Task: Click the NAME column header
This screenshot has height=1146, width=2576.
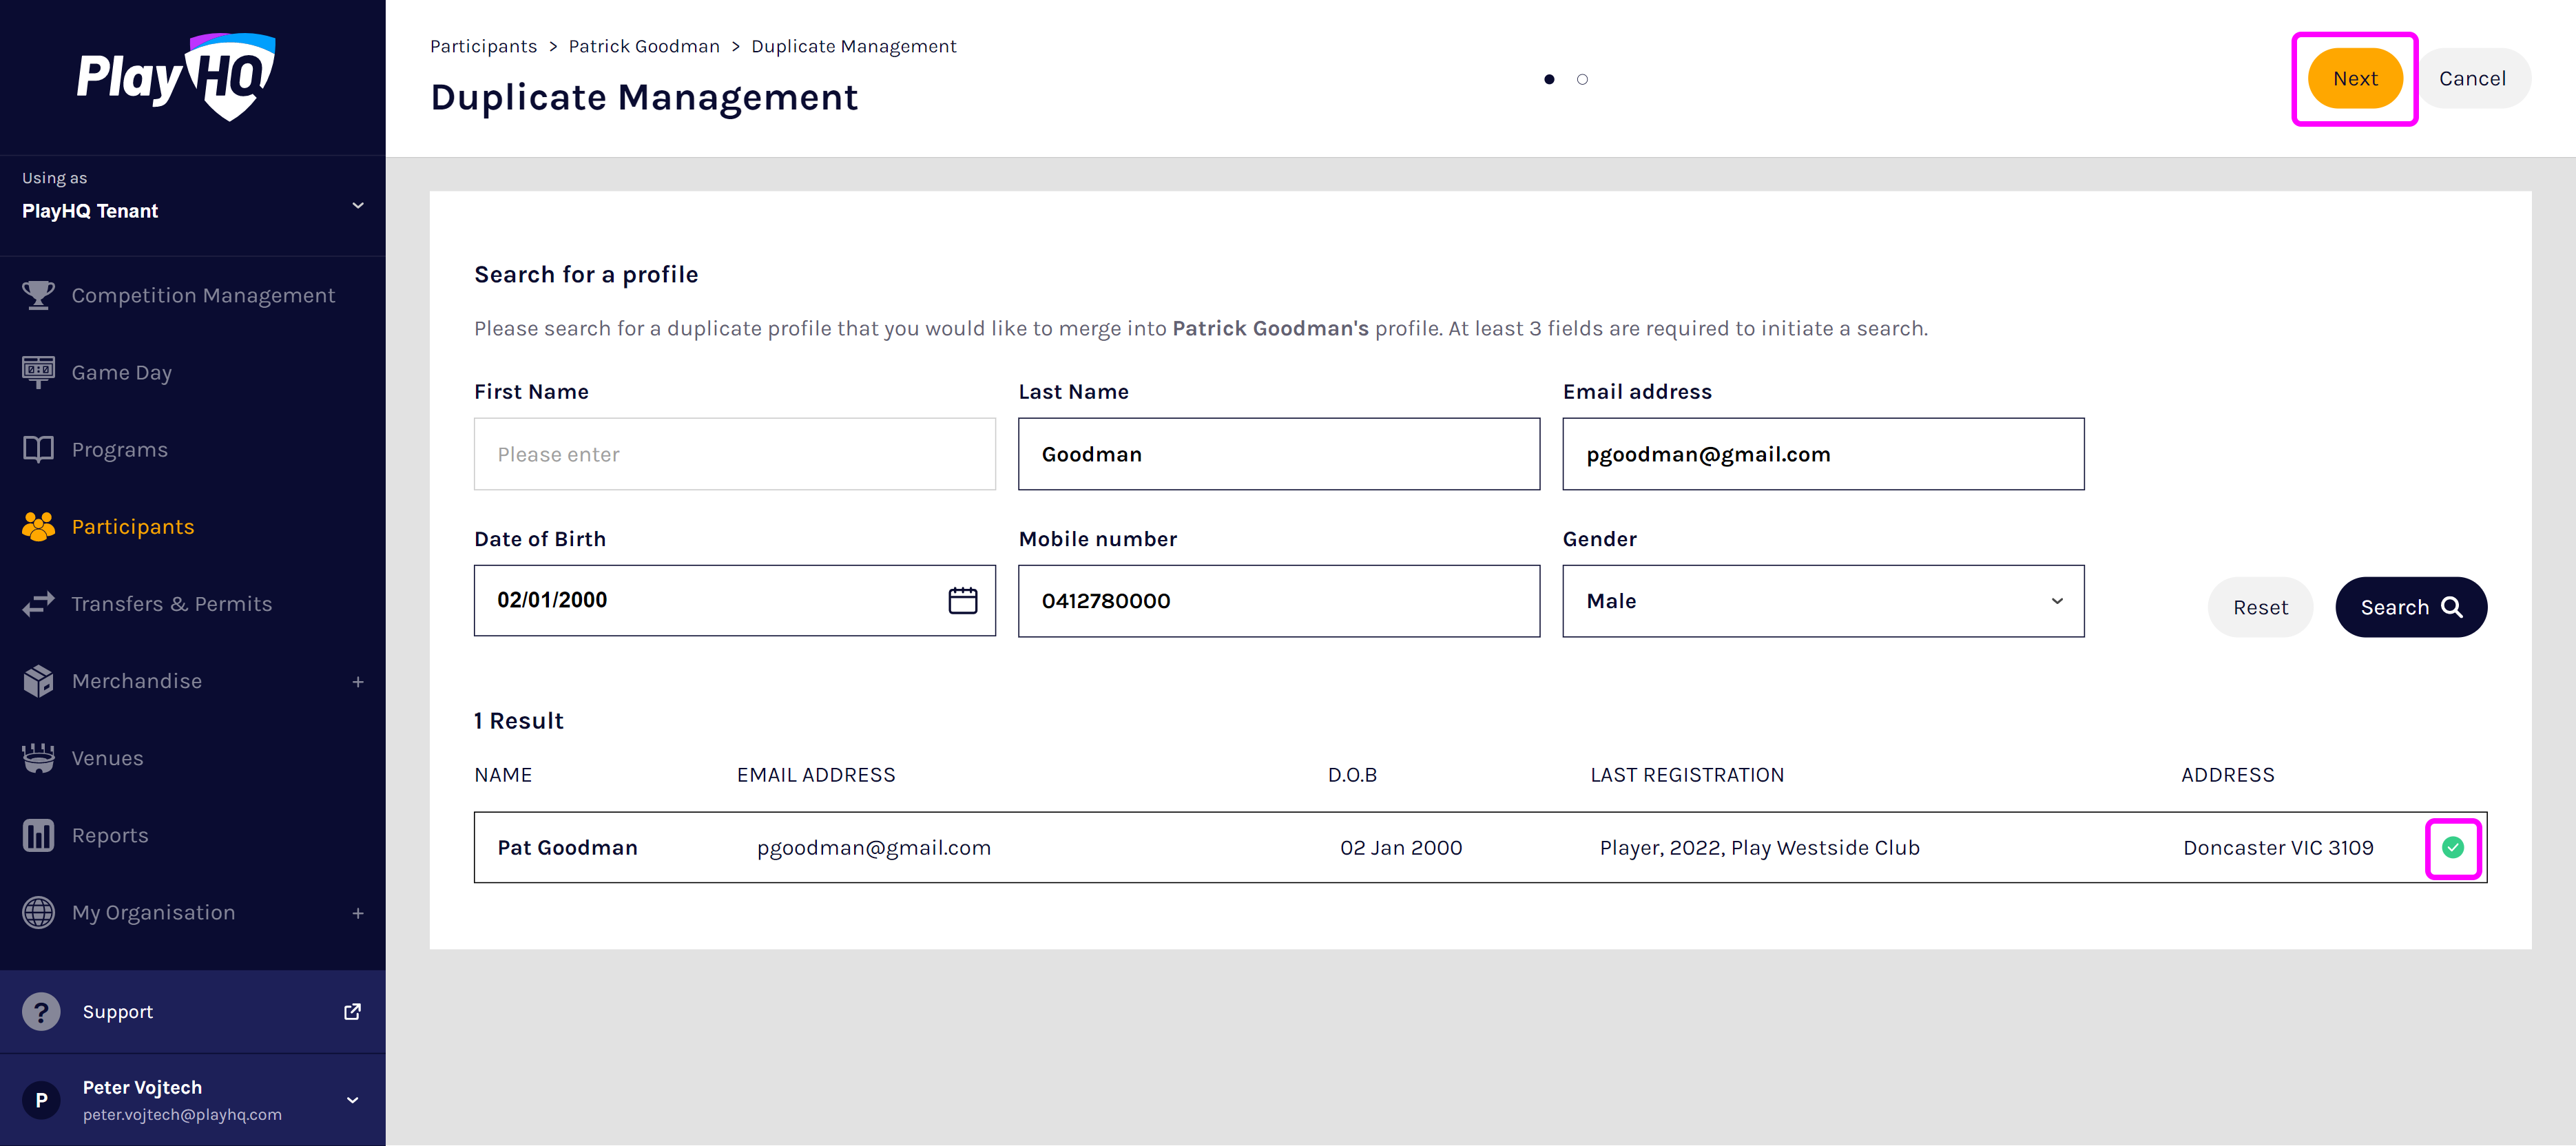Action: pyautogui.click(x=503, y=775)
